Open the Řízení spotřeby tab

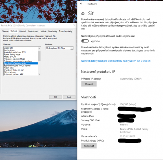coord(66,31)
